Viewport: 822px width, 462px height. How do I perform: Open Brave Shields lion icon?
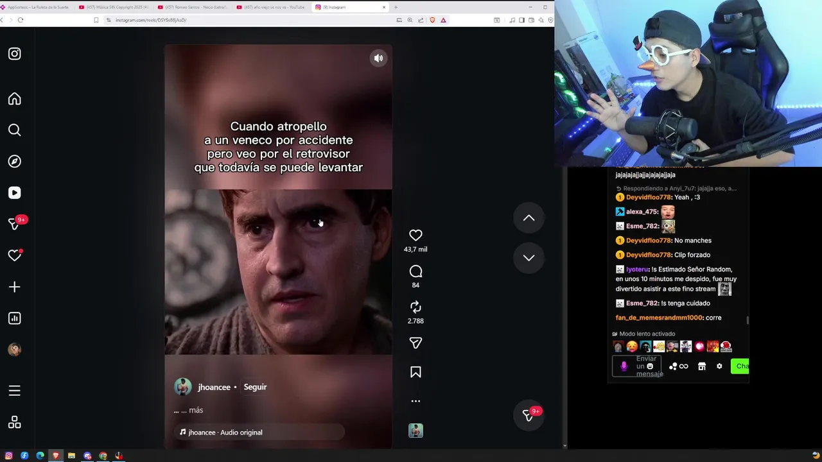pyautogui.click(x=432, y=20)
